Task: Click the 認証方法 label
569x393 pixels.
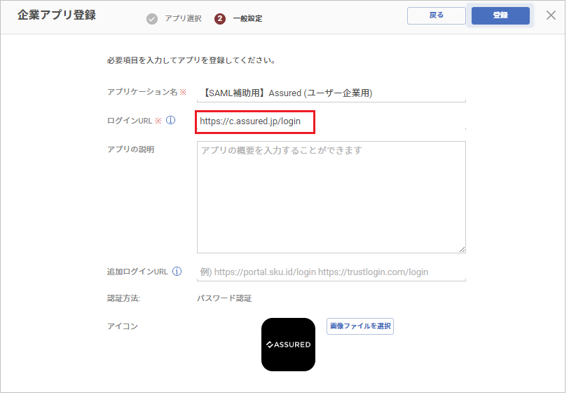Action: tap(123, 298)
